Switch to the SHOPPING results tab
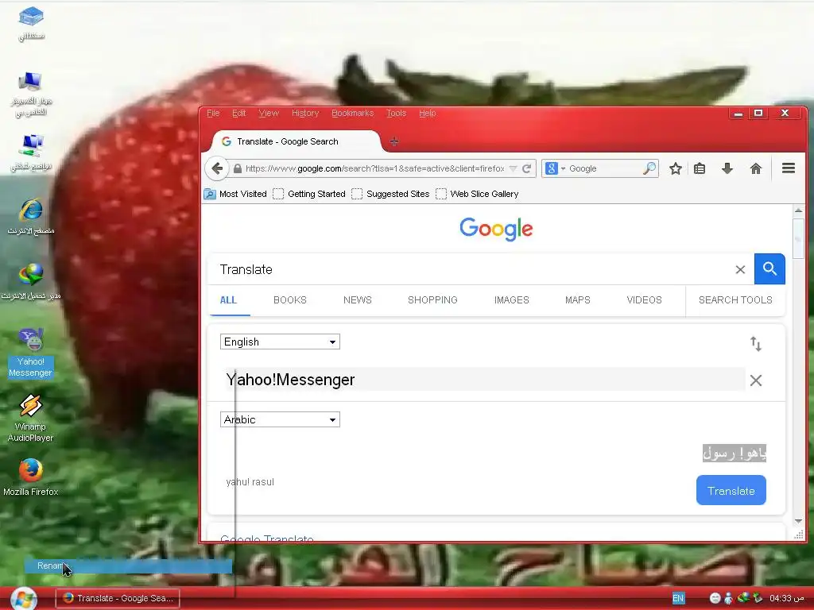 [x=432, y=299]
